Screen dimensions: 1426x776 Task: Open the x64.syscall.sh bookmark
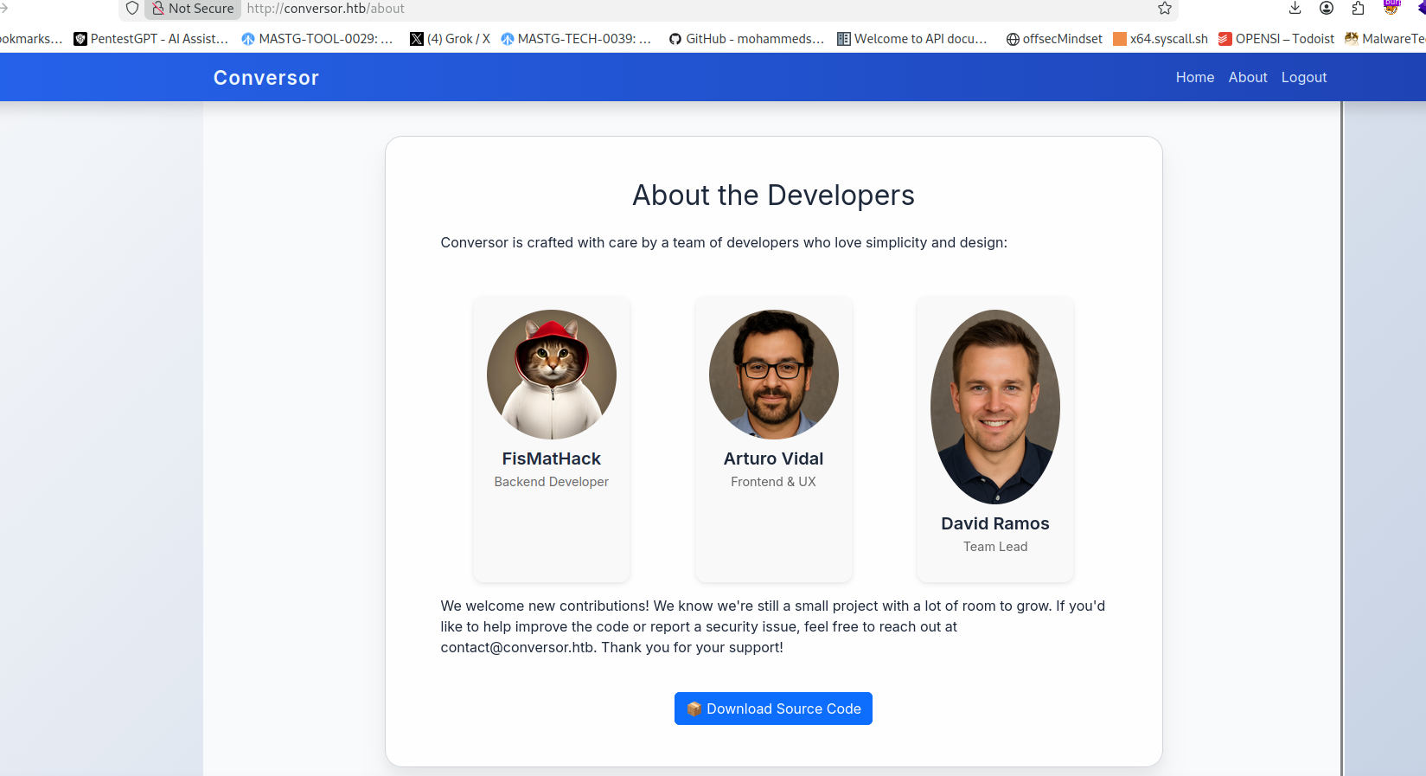tap(1161, 39)
